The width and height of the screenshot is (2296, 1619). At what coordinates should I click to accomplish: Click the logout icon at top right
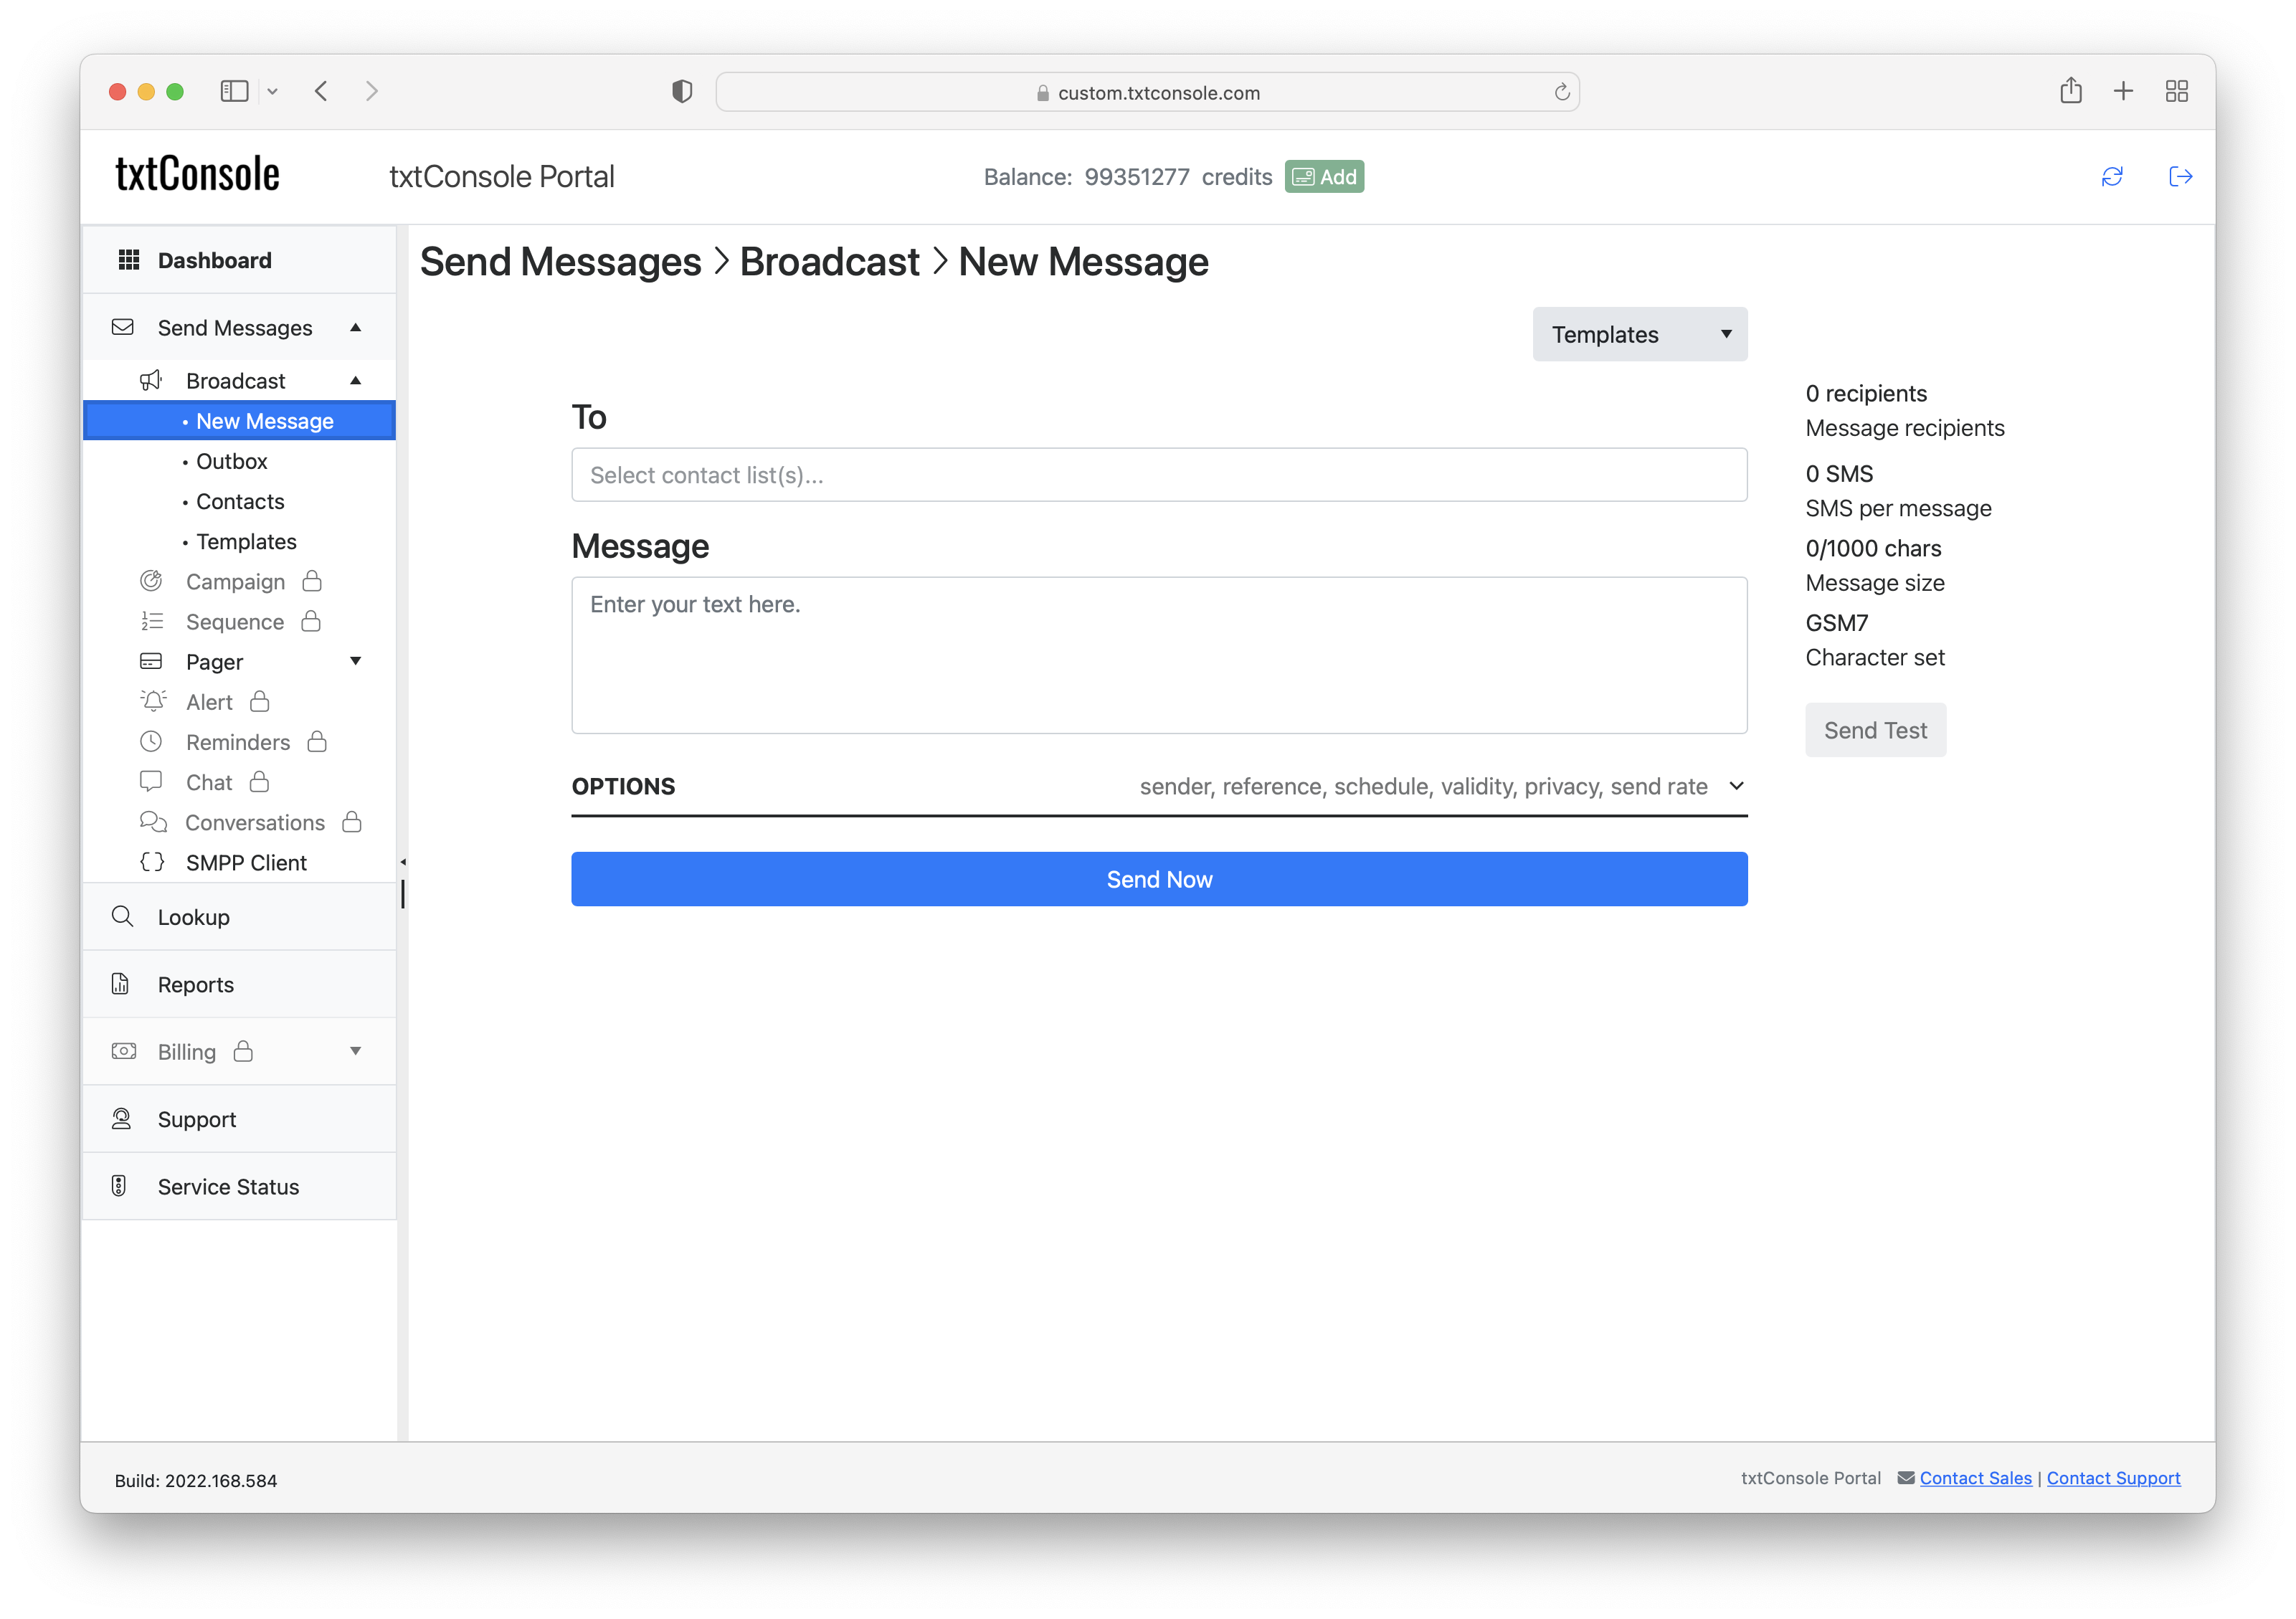pos(2180,177)
